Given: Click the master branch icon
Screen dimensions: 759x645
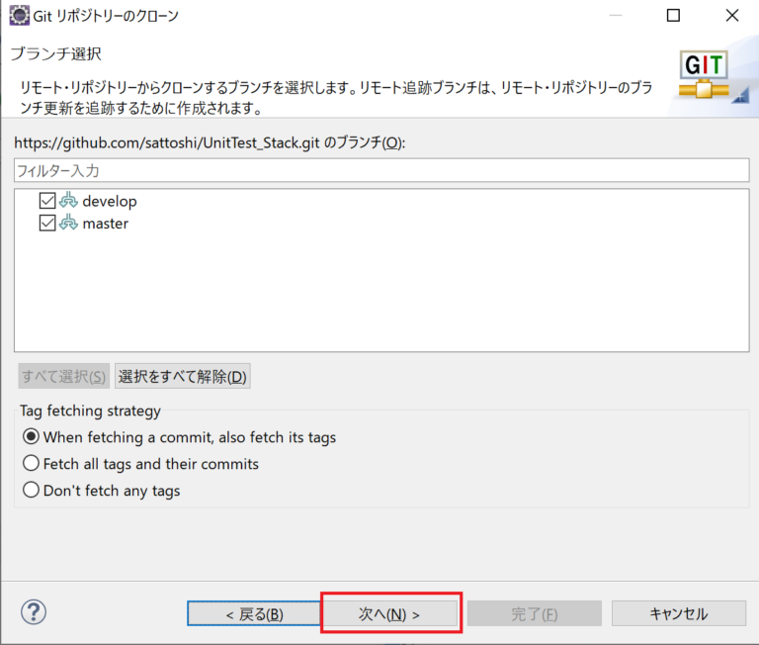Looking at the screenshot, I should point(68,224).
